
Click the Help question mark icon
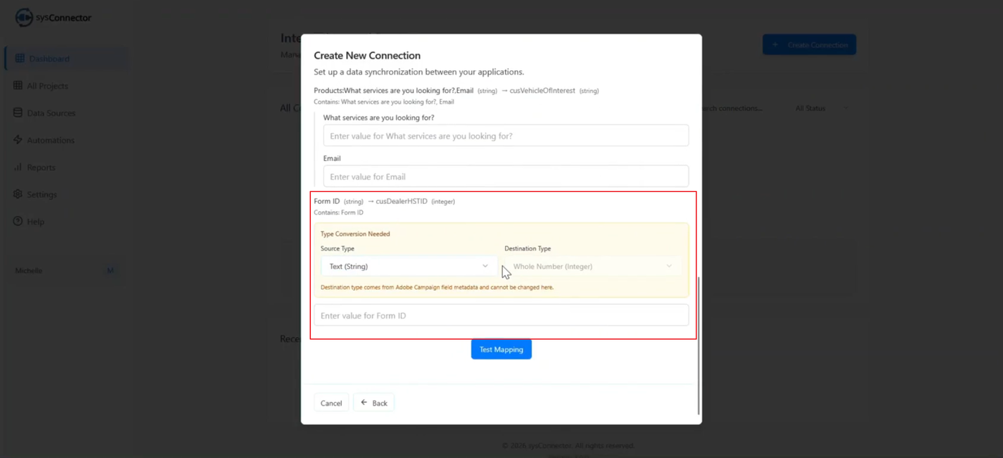[x=18, y=222]
